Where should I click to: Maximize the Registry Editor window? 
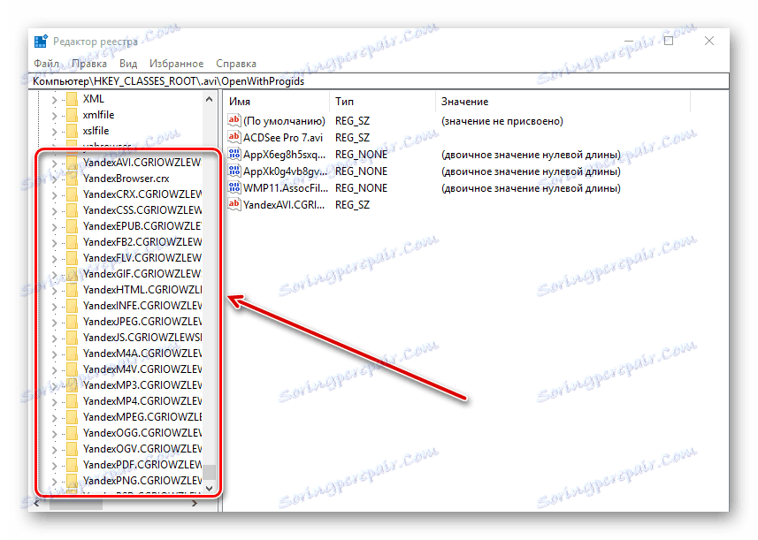(669, 41)
